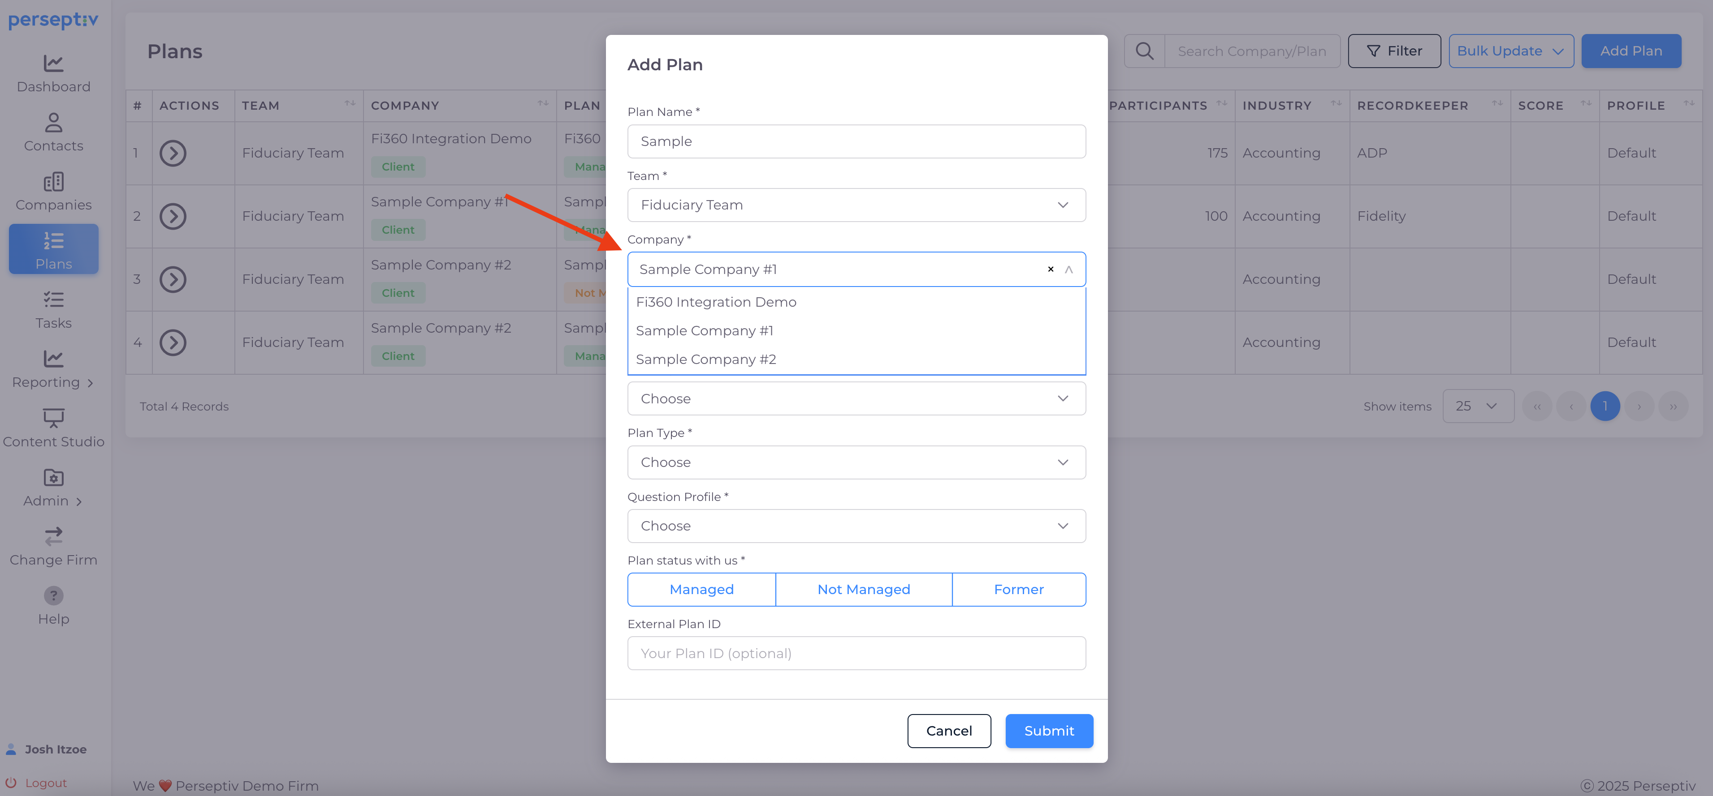The image size is (1713, 796).
Task: Pick Fi360 Integration Demo option
Action: tap(715, 302)
